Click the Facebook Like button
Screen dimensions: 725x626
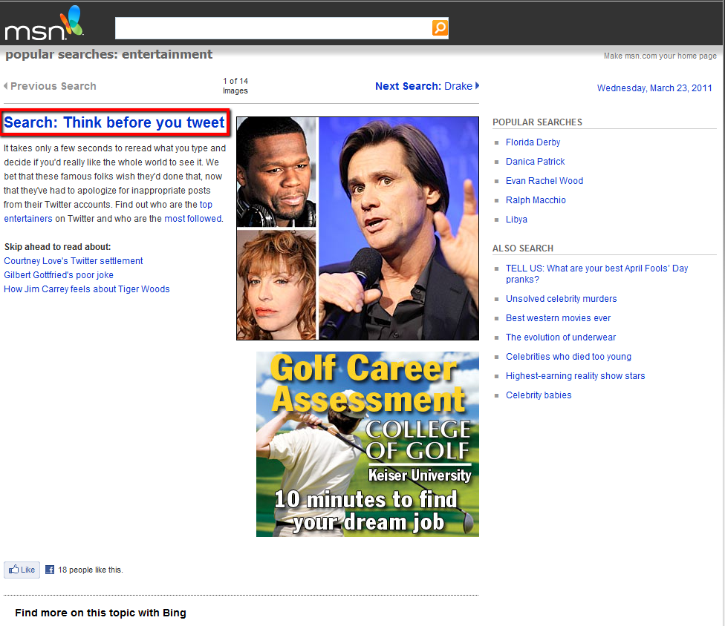pos(22,570)
